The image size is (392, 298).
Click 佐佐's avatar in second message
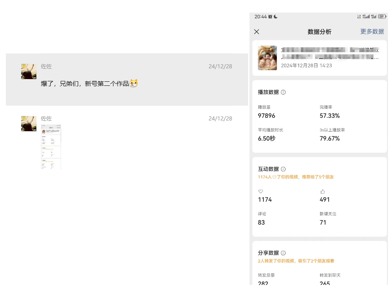[x=29, y=123]
